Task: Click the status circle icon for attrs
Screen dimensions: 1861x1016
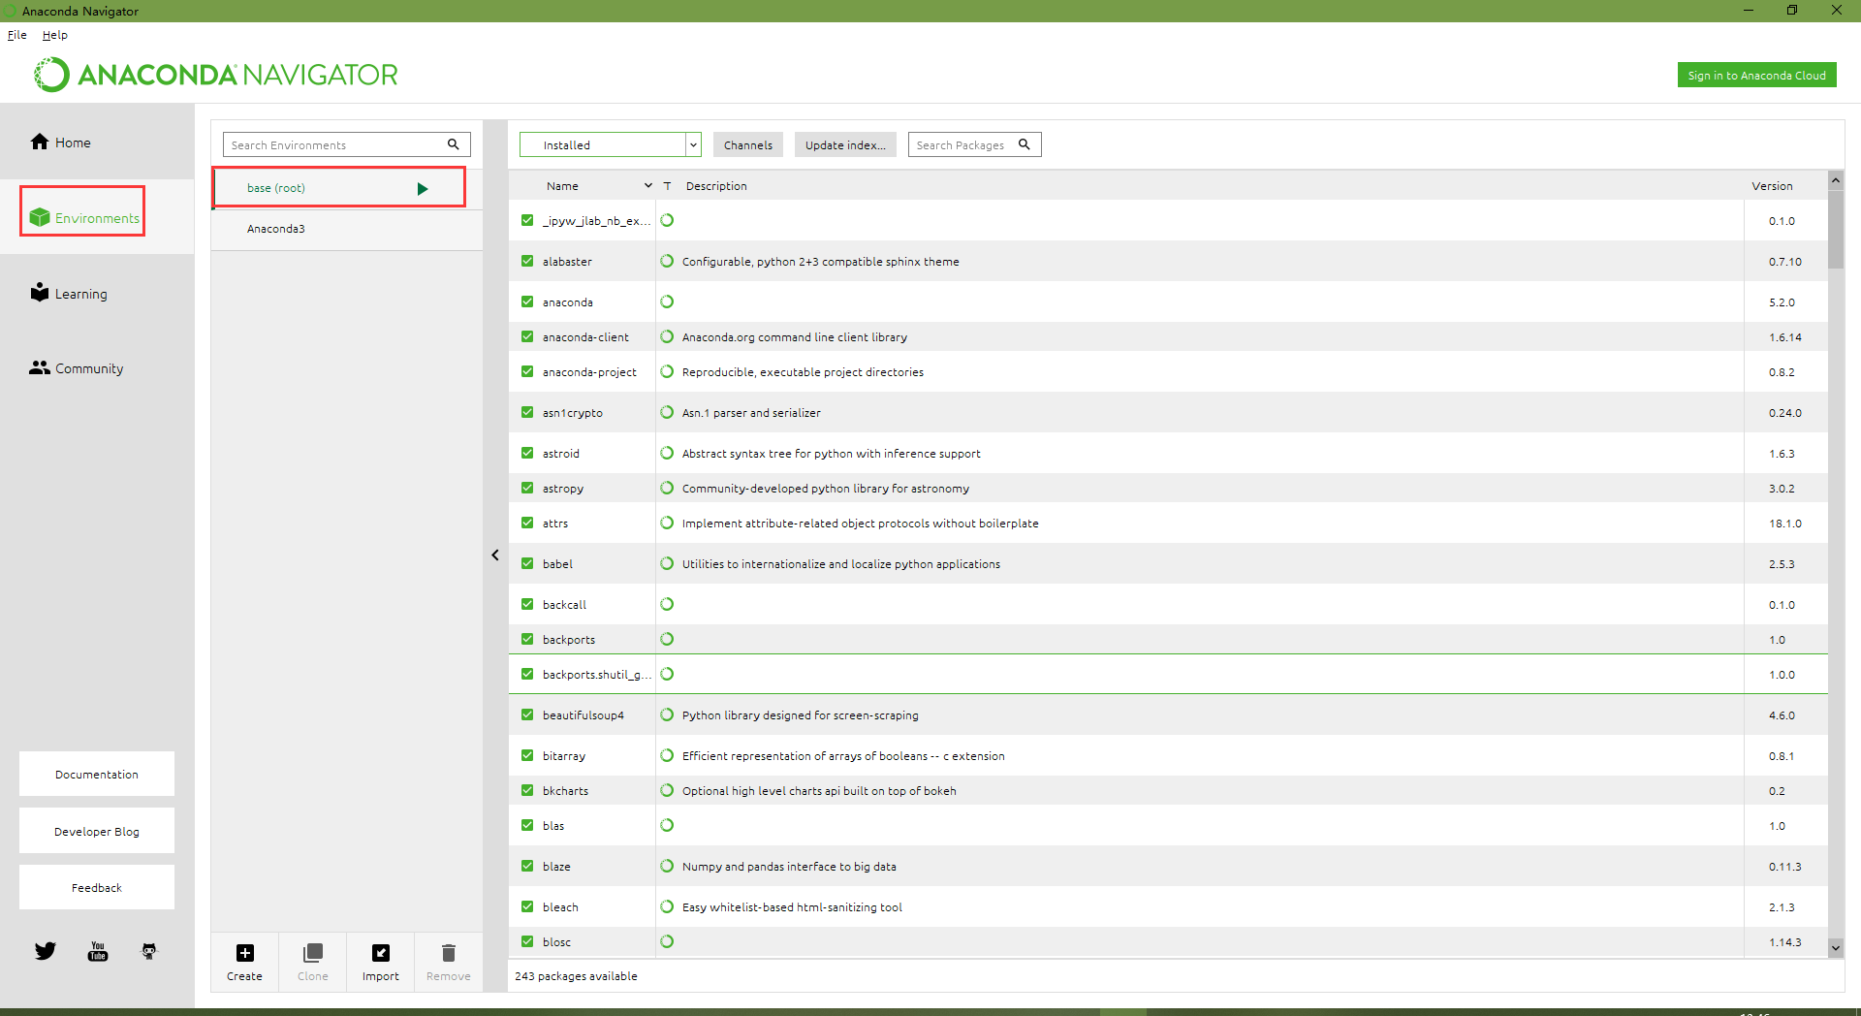Action: coord(667,523)
